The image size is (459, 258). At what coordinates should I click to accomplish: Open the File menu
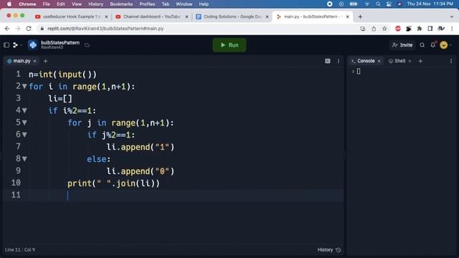tap(46, 4)
